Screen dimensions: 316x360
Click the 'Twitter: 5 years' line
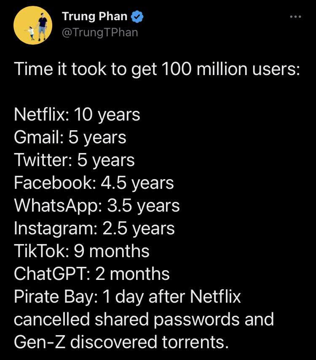coord(74,160)
